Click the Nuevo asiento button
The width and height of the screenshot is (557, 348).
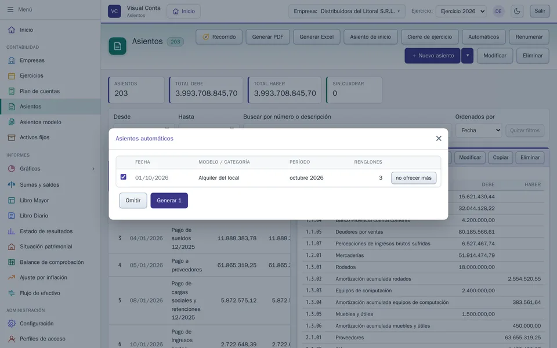tap(432, 56)
